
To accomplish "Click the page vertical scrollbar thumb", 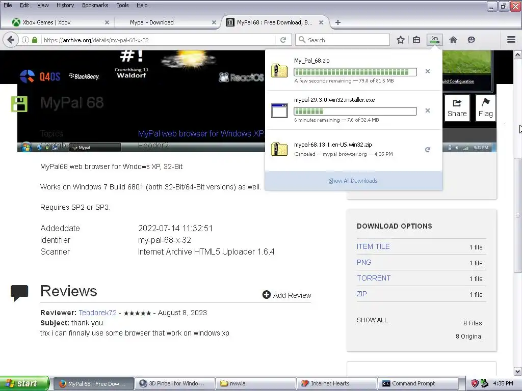I will pyautogui.click(x=517, y=215).
